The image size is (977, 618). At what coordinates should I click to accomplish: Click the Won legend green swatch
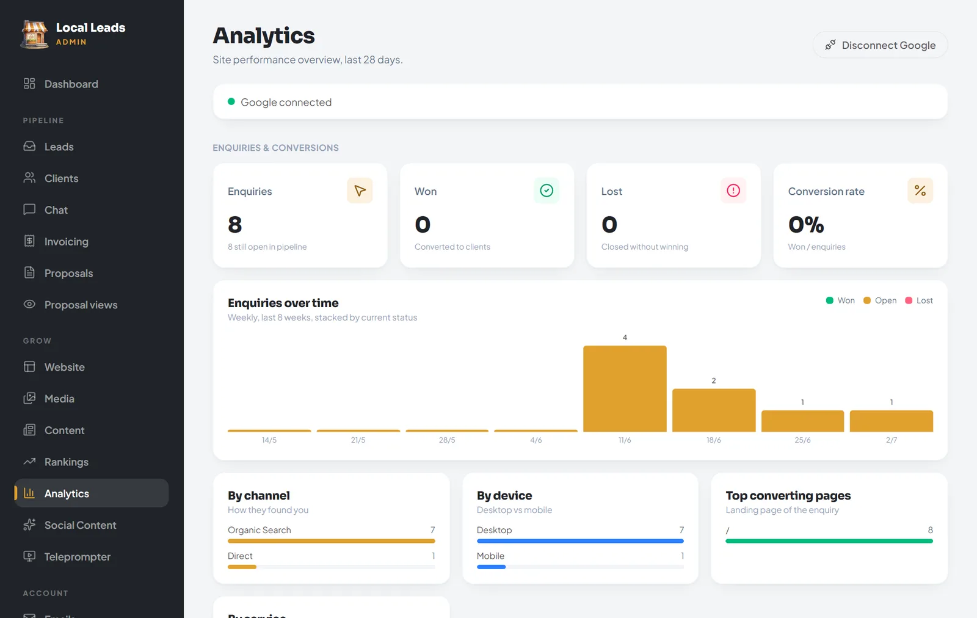829,300
